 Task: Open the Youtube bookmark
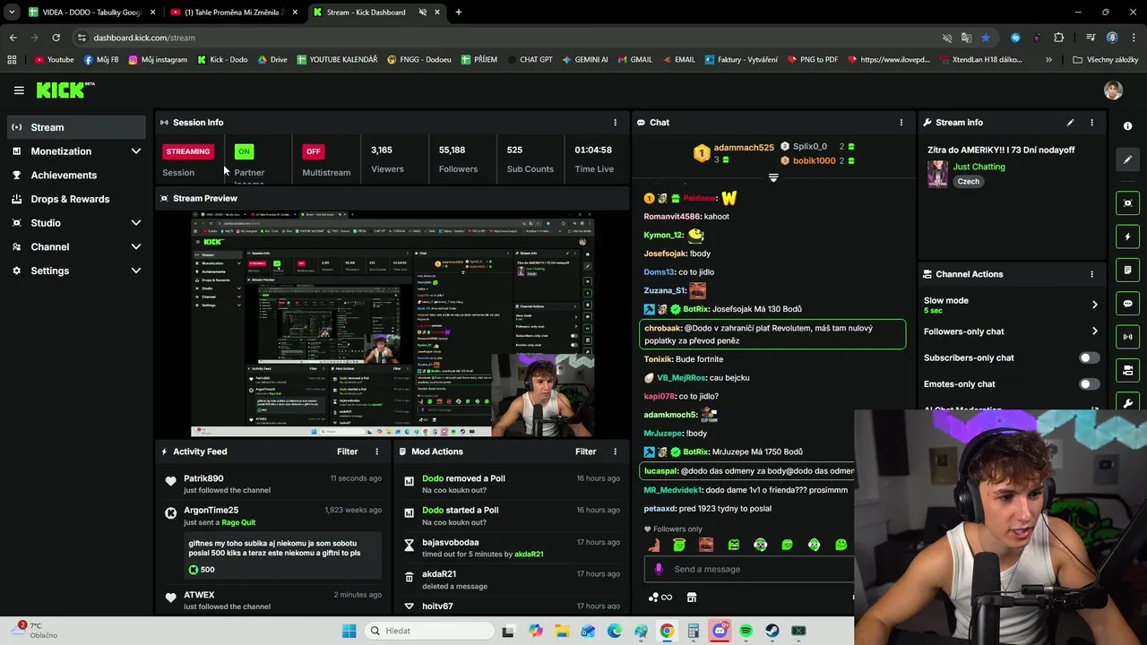click(54, 60)
